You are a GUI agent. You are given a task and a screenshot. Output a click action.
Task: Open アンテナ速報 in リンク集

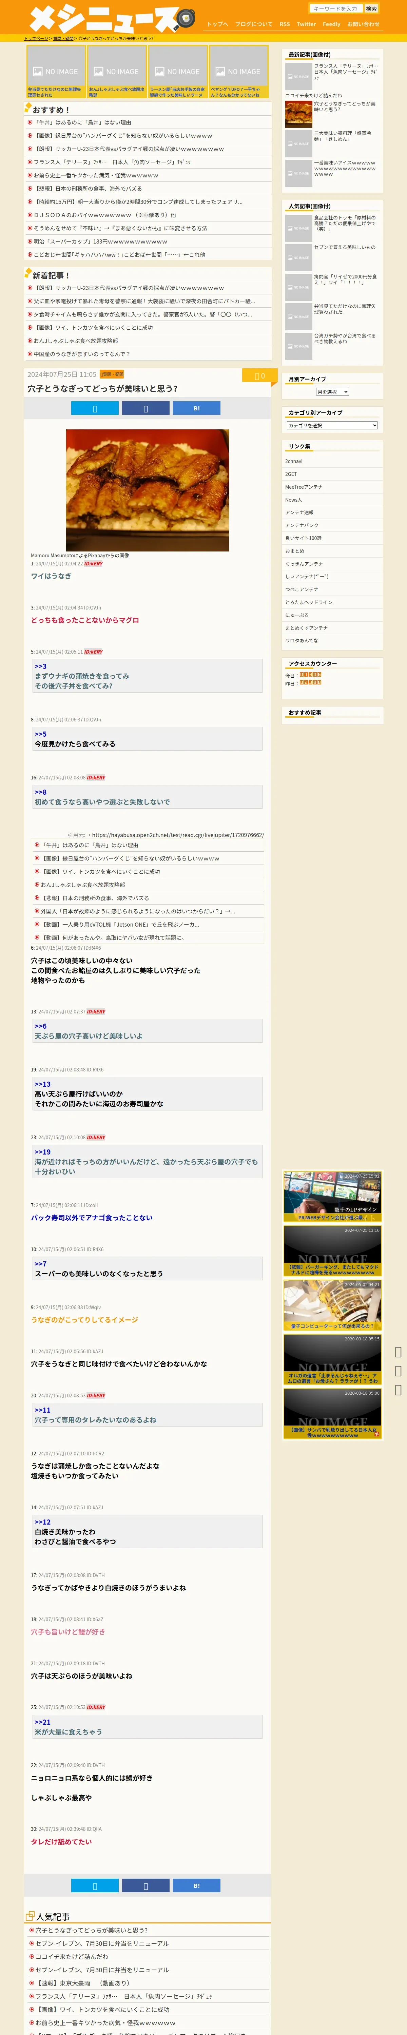click(x=299, y=513)
